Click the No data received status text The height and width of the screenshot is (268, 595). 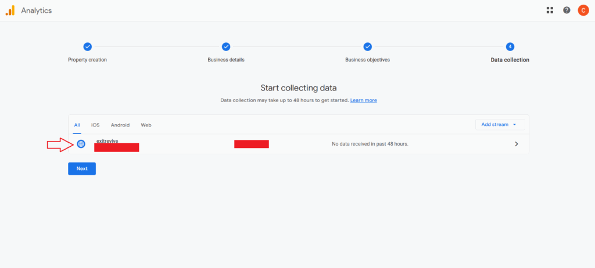pyautogui.click(x=370, y=144)
